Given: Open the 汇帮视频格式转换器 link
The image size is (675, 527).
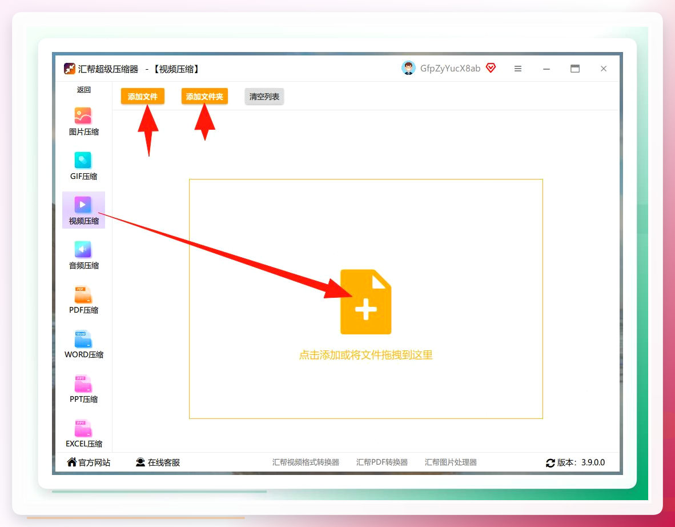Looking at the screenshot, I should pos(306,462).
